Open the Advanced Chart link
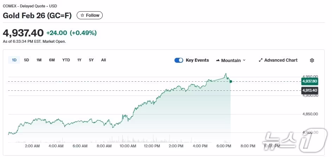332x157 pixels. (x=281, y=60)
